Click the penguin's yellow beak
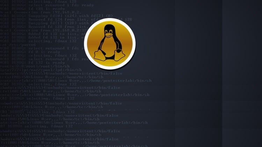This screenshot has width=262, height=147. pyautogui.click(x=109, y=35)
